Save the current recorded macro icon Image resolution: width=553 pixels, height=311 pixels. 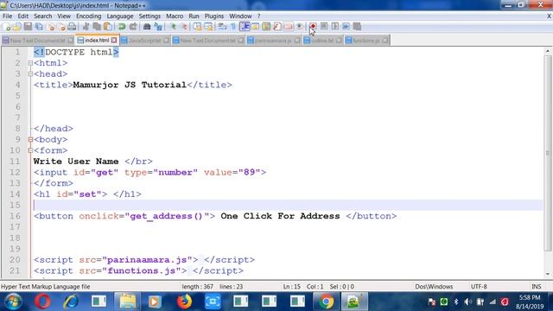pos(357,27)
